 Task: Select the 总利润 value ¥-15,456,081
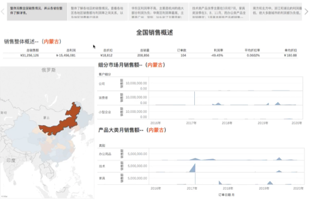65,55
